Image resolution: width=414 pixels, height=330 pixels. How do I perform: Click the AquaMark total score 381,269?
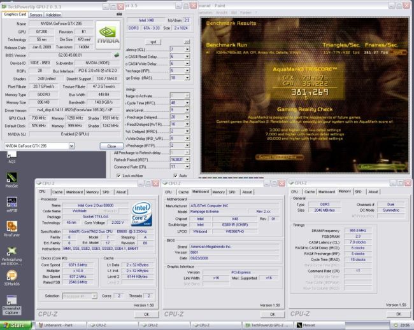point(310,92)
